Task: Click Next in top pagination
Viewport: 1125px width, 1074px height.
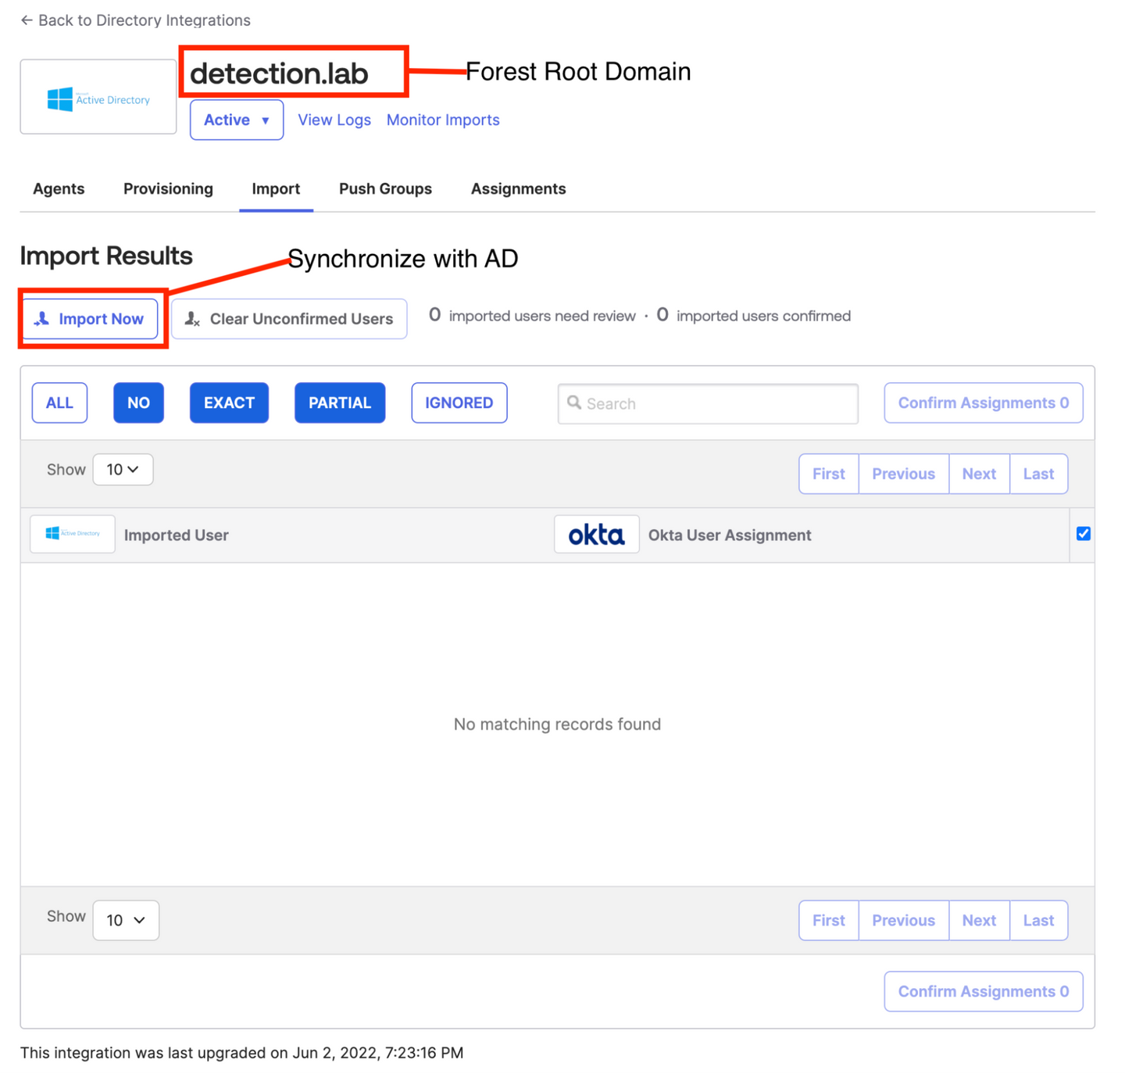Action: point(980,474)
